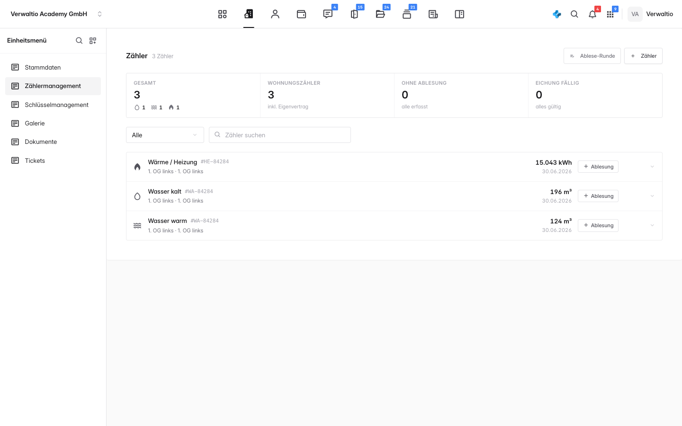The image size is (682, 426).
Task: Open chat messages icon with badge 4
Action: (x=328, y=14)
